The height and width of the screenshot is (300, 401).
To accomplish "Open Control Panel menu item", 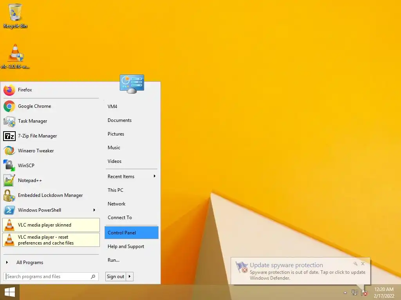I will pyautogui.click(x=132, y=233).
